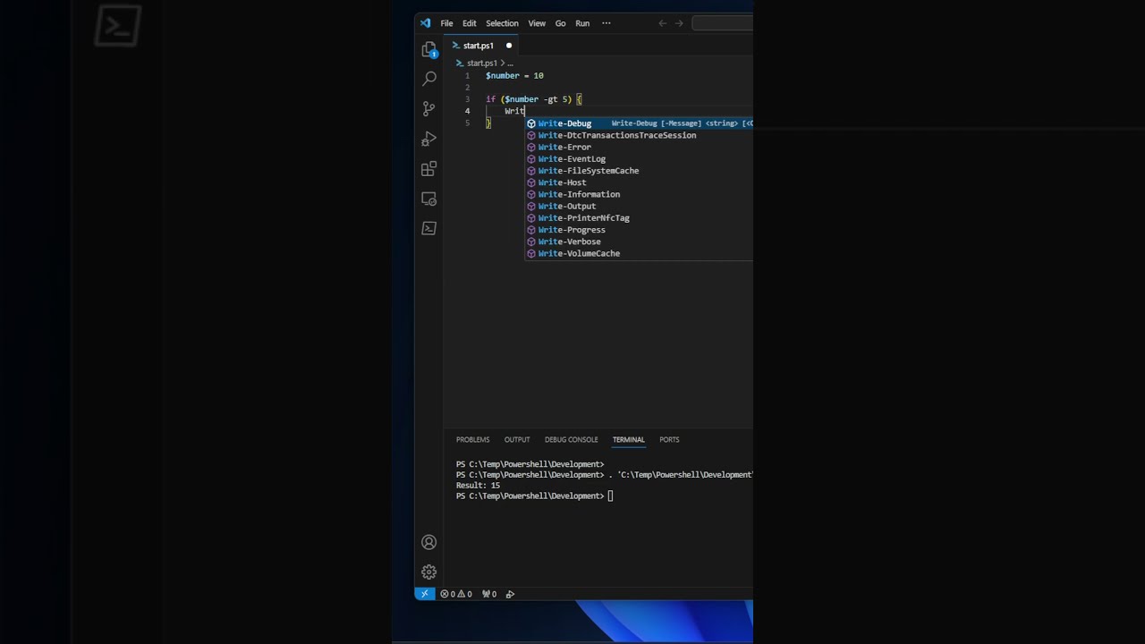Click the remote window indicator in status bar
Viewport: 1145px width, 644px height.
pos(424,594)
